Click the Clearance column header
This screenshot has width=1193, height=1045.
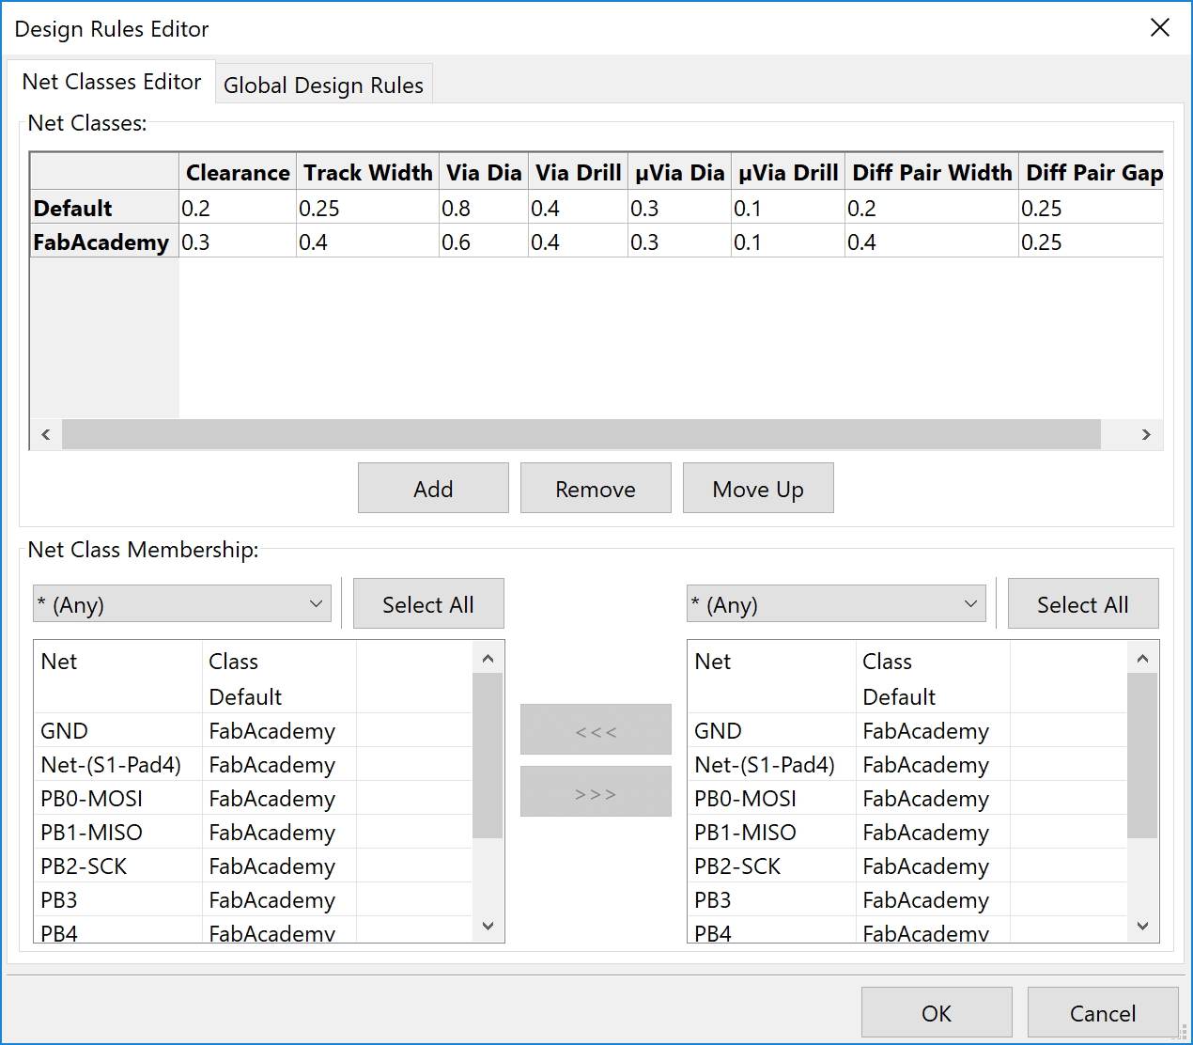pos(238,172)
